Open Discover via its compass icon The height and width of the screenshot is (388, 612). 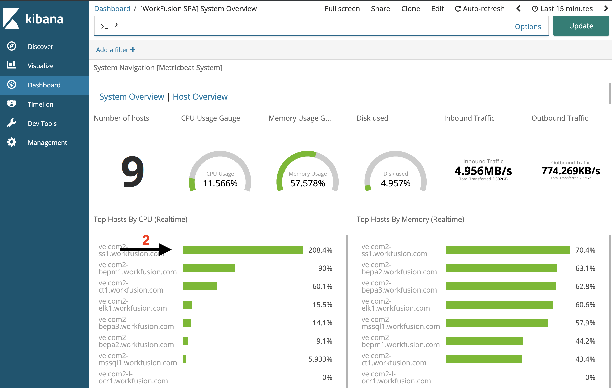click(11, 46)
